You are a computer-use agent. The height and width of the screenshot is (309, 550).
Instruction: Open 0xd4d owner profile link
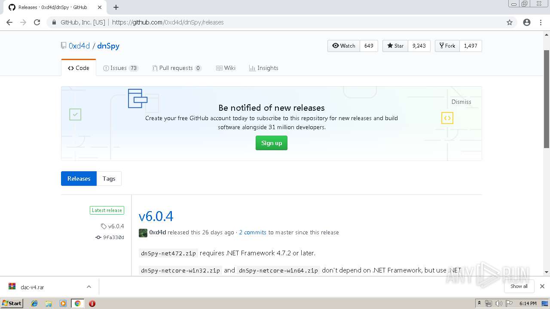[79, 46]
